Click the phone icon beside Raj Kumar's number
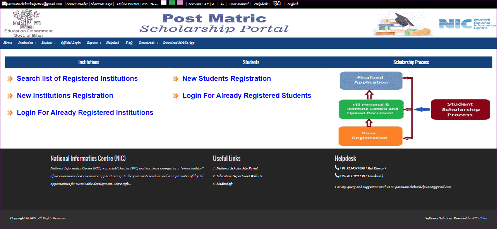Viewport: 497px width, 229px height. pos(336,168)
